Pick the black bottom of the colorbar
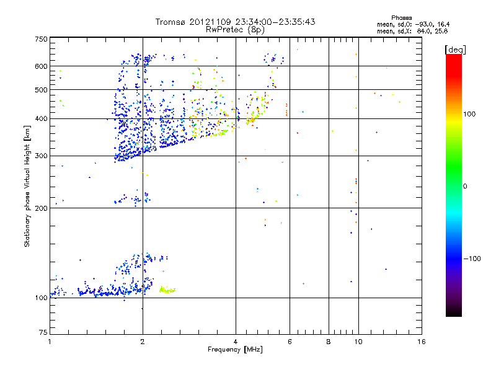Image resolution: width=496 pixels, height=372 pixels. [x=454, y=312]
